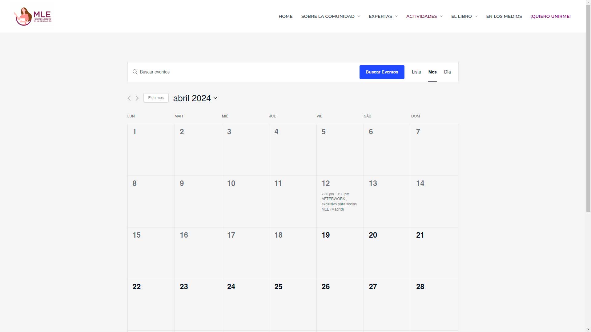Viewport: 591px width, 332px height.
Task: Switch to Lista view
Action: point(416,72)
